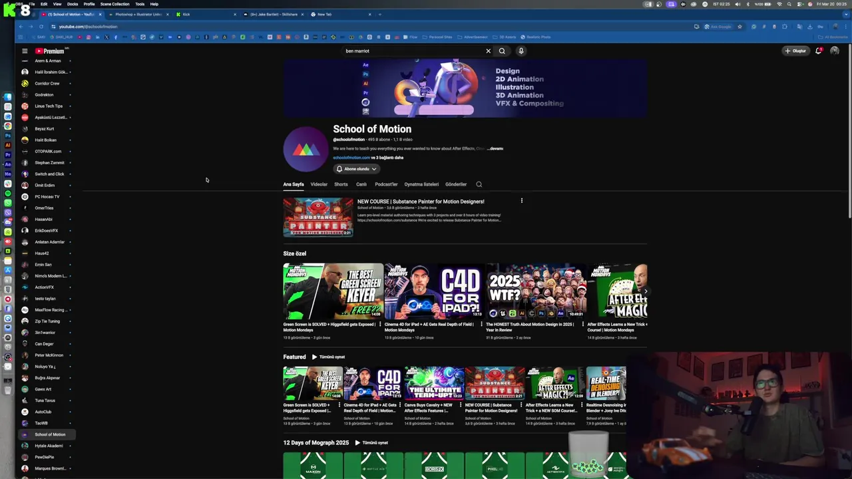The width and height of the screenshot is (852, 479).
Task: Open NEW COURSE Substance Painter title link
Action: tap(421, 202)
